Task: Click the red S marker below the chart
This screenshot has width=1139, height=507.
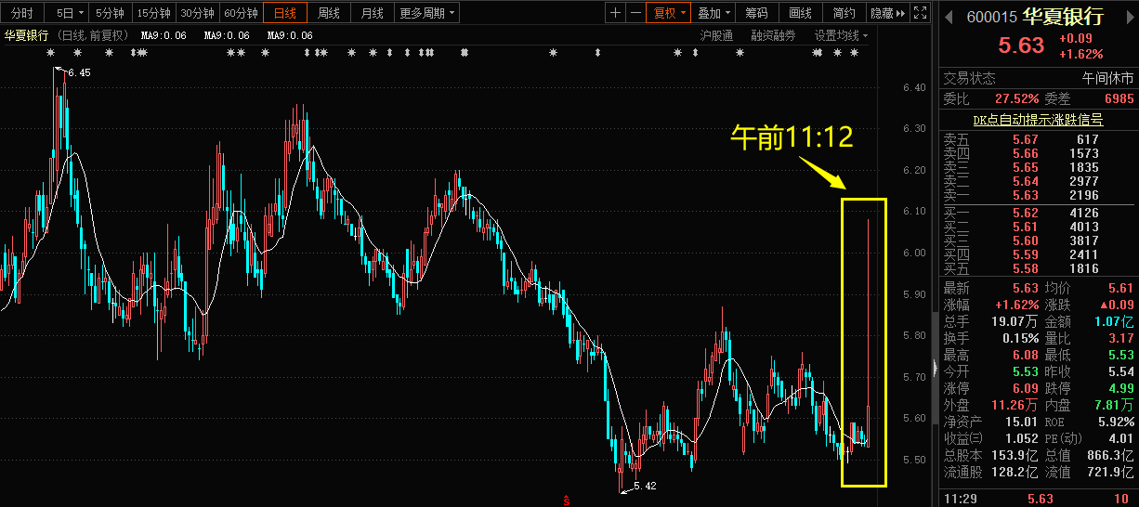Action: point(567,500)
